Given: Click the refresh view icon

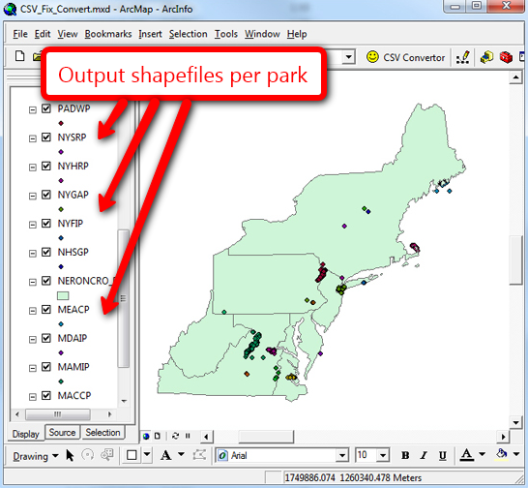Looking at the screenshot, I should (x=175, y=436).
